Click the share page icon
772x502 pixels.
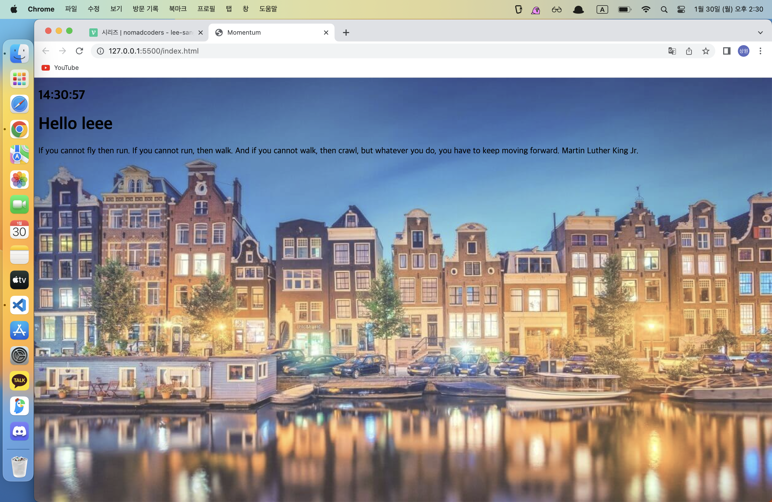point(689,51)
